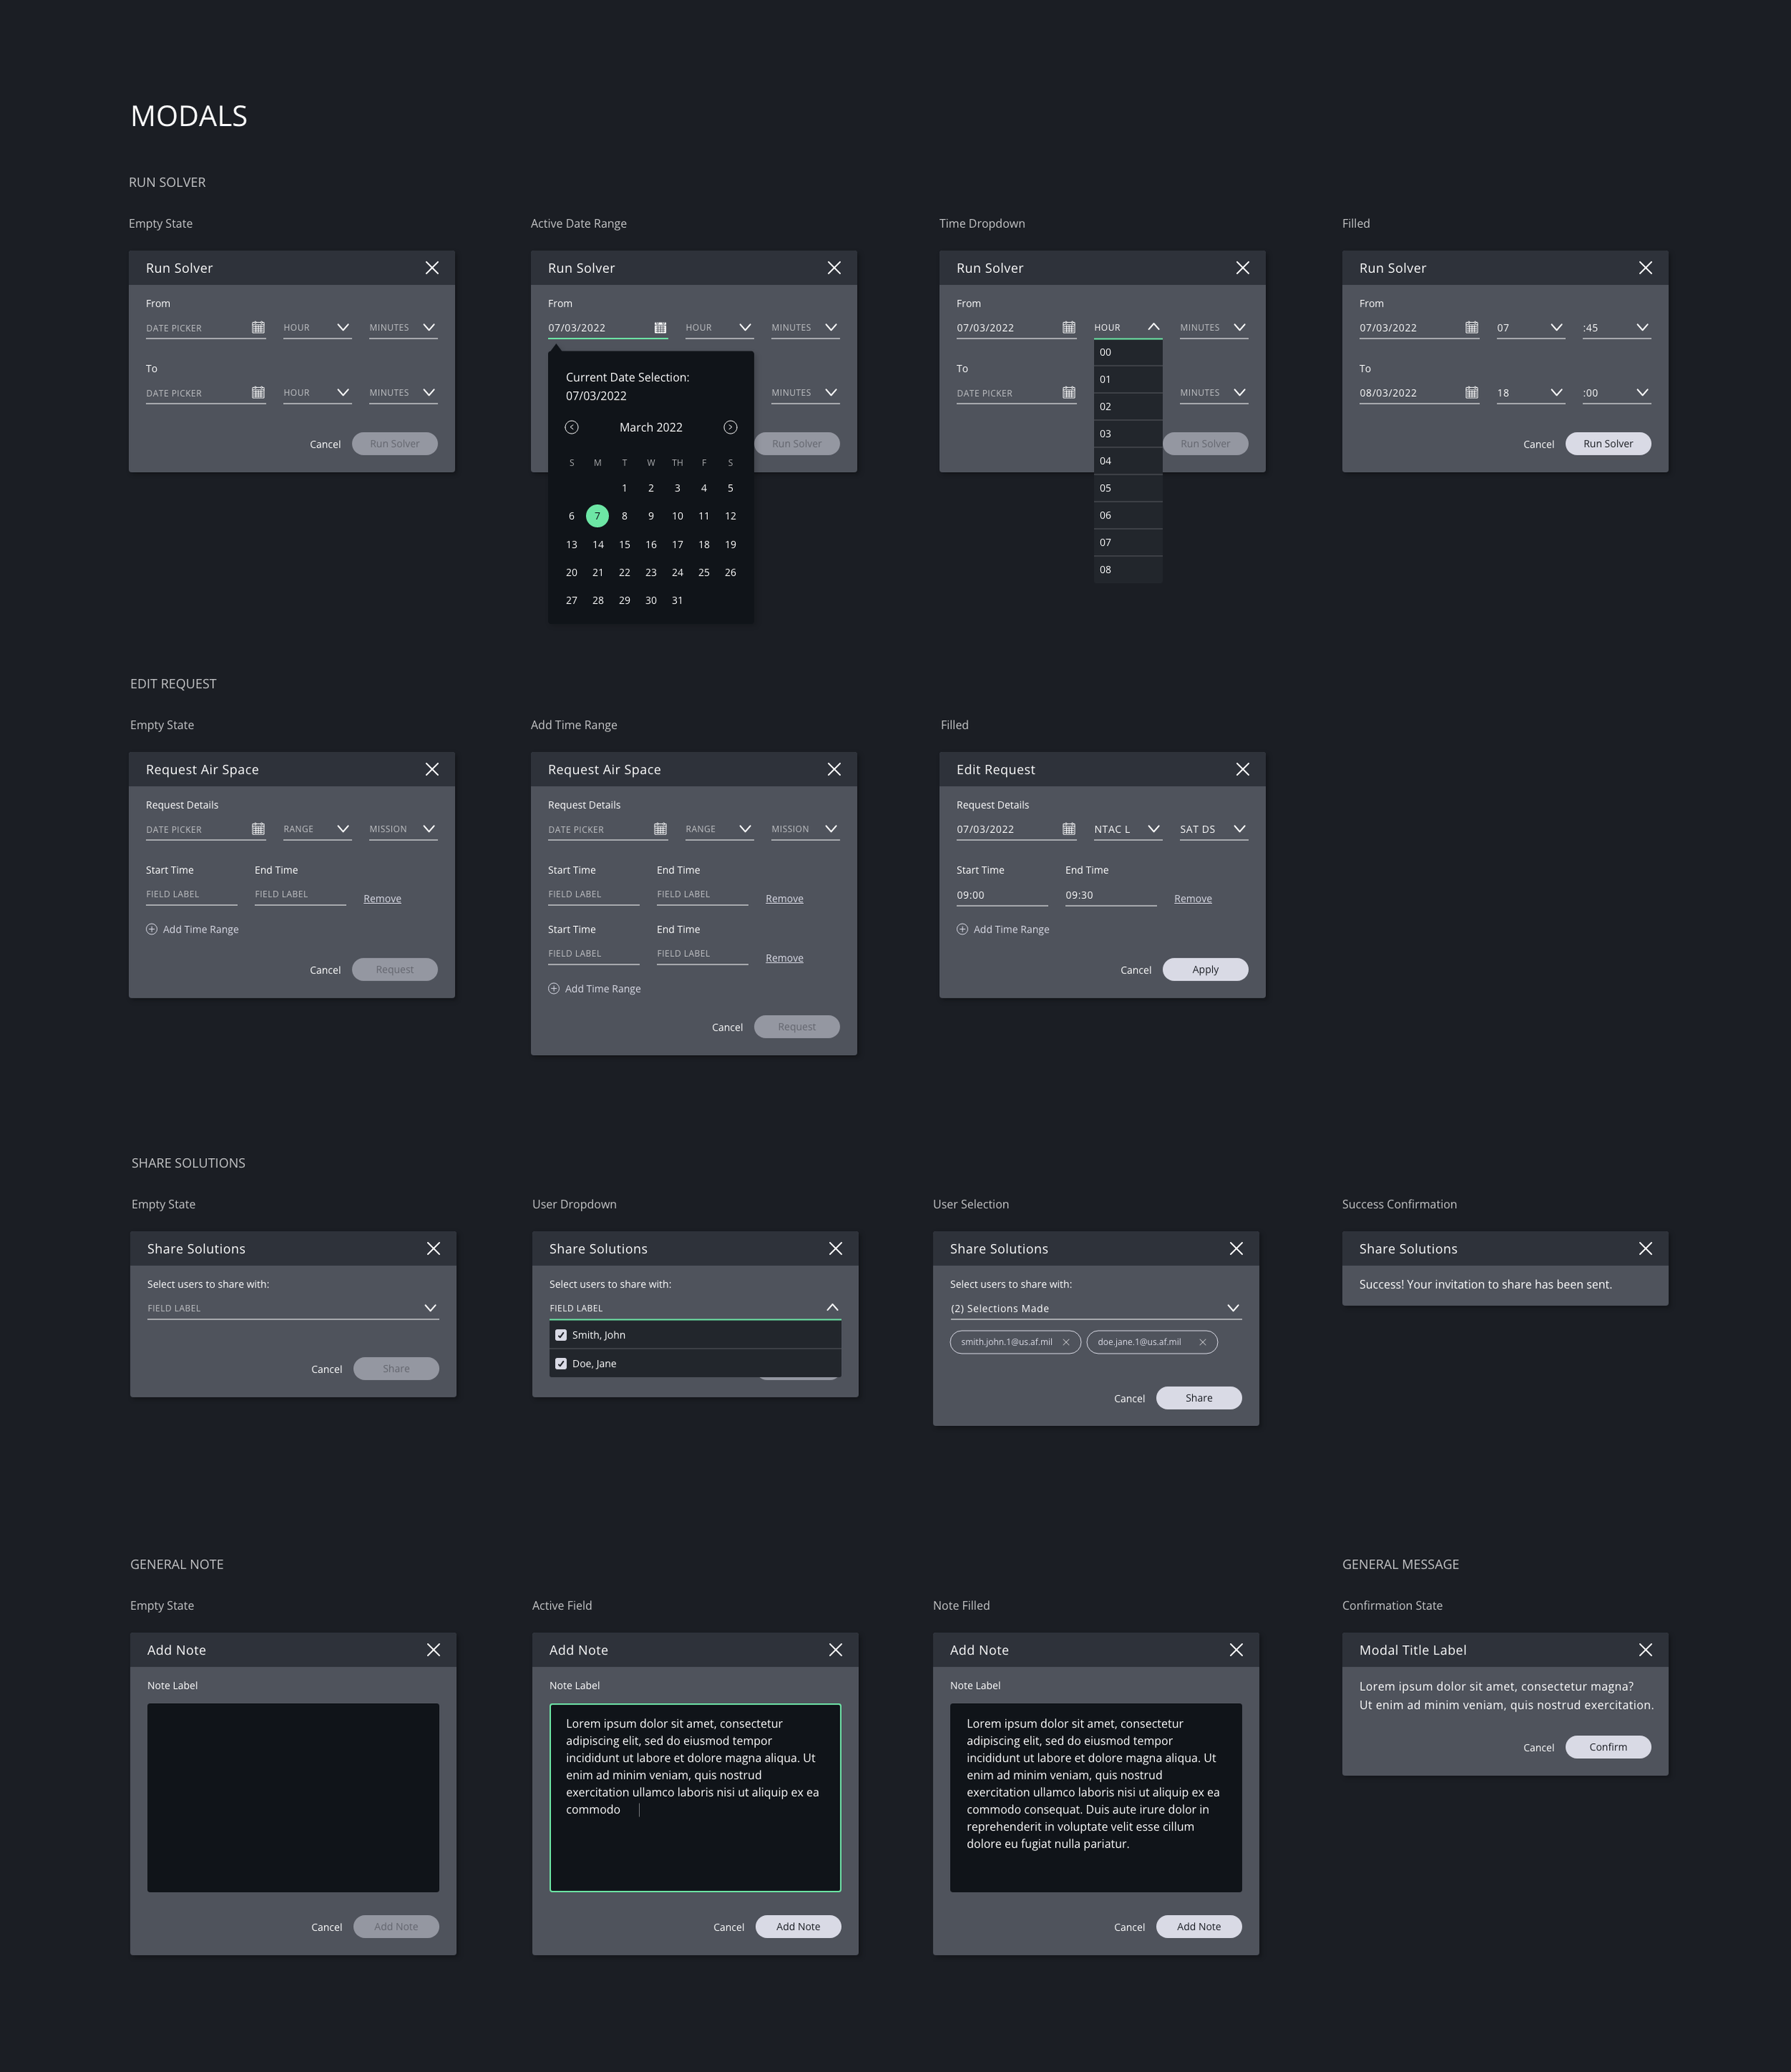Click the active note text area

[x=695, y=1797]
